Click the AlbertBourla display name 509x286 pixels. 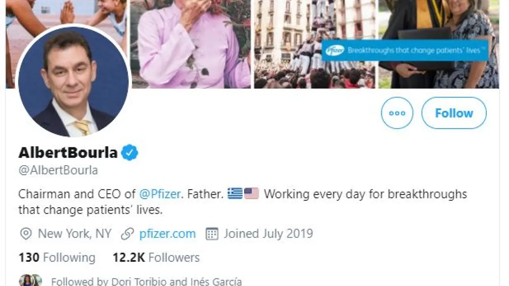tap(68, 153)
